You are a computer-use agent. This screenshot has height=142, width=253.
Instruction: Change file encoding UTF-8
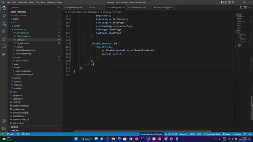pyautogui.click(x=192, y=134)
